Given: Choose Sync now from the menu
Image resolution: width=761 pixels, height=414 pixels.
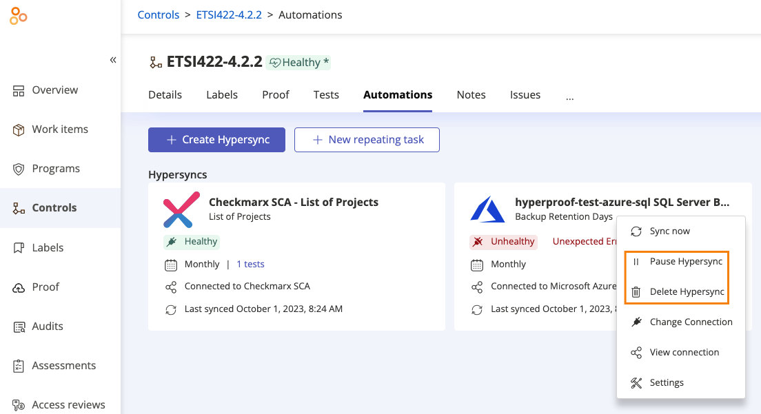Looking at the screenshot, I should (x=681, y=231).
